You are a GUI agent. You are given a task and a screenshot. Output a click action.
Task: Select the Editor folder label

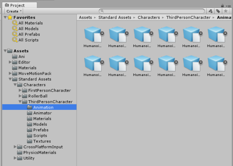(x=24, y=62)
